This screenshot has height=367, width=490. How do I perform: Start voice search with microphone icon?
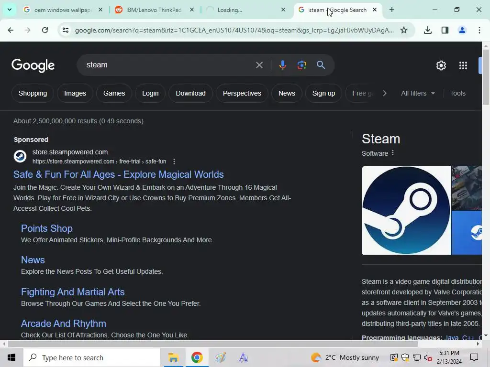(x=282, y=65)
